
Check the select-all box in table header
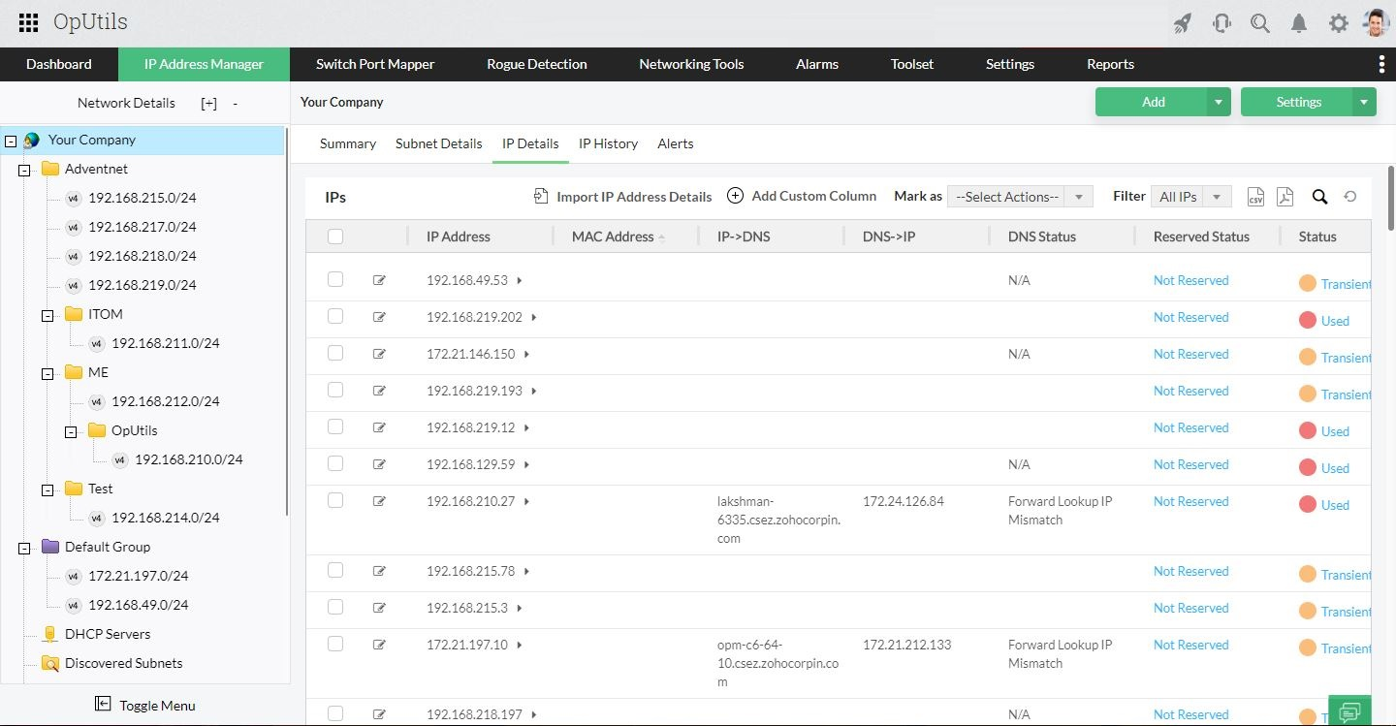[334, 236]
